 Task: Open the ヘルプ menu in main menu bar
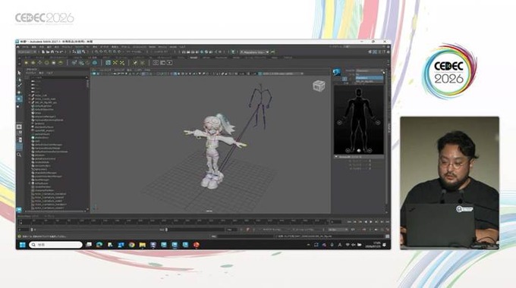[x=183, y=47]
